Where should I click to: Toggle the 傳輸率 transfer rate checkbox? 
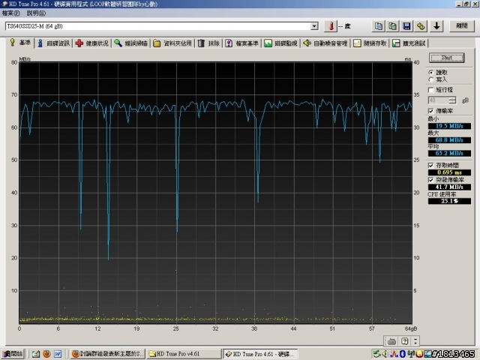431,110
